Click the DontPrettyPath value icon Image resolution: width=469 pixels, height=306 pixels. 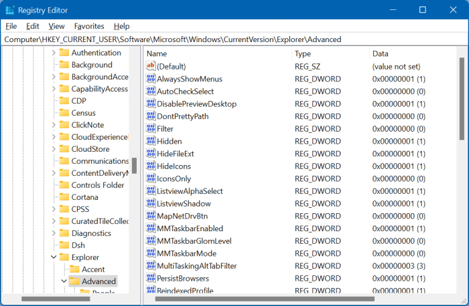151,116
